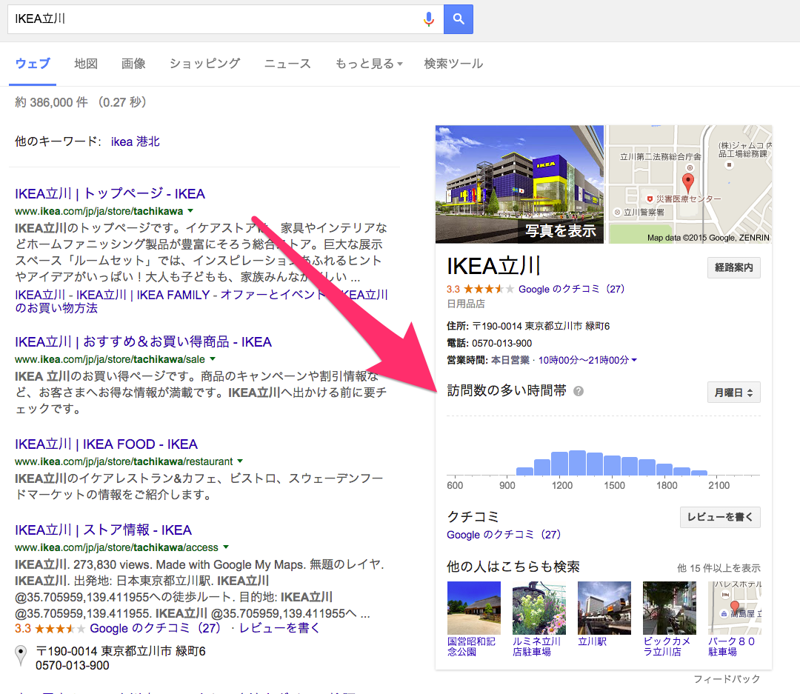This screenshot has height=694, width=800.
Task: Expand arrow next to tachikawa/restaurant URL
Action: [x=240, y=461]
